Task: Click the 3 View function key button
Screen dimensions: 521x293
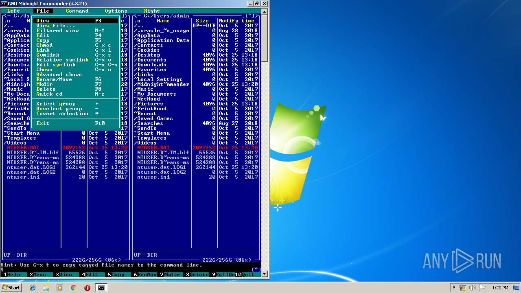Action: 66,275
